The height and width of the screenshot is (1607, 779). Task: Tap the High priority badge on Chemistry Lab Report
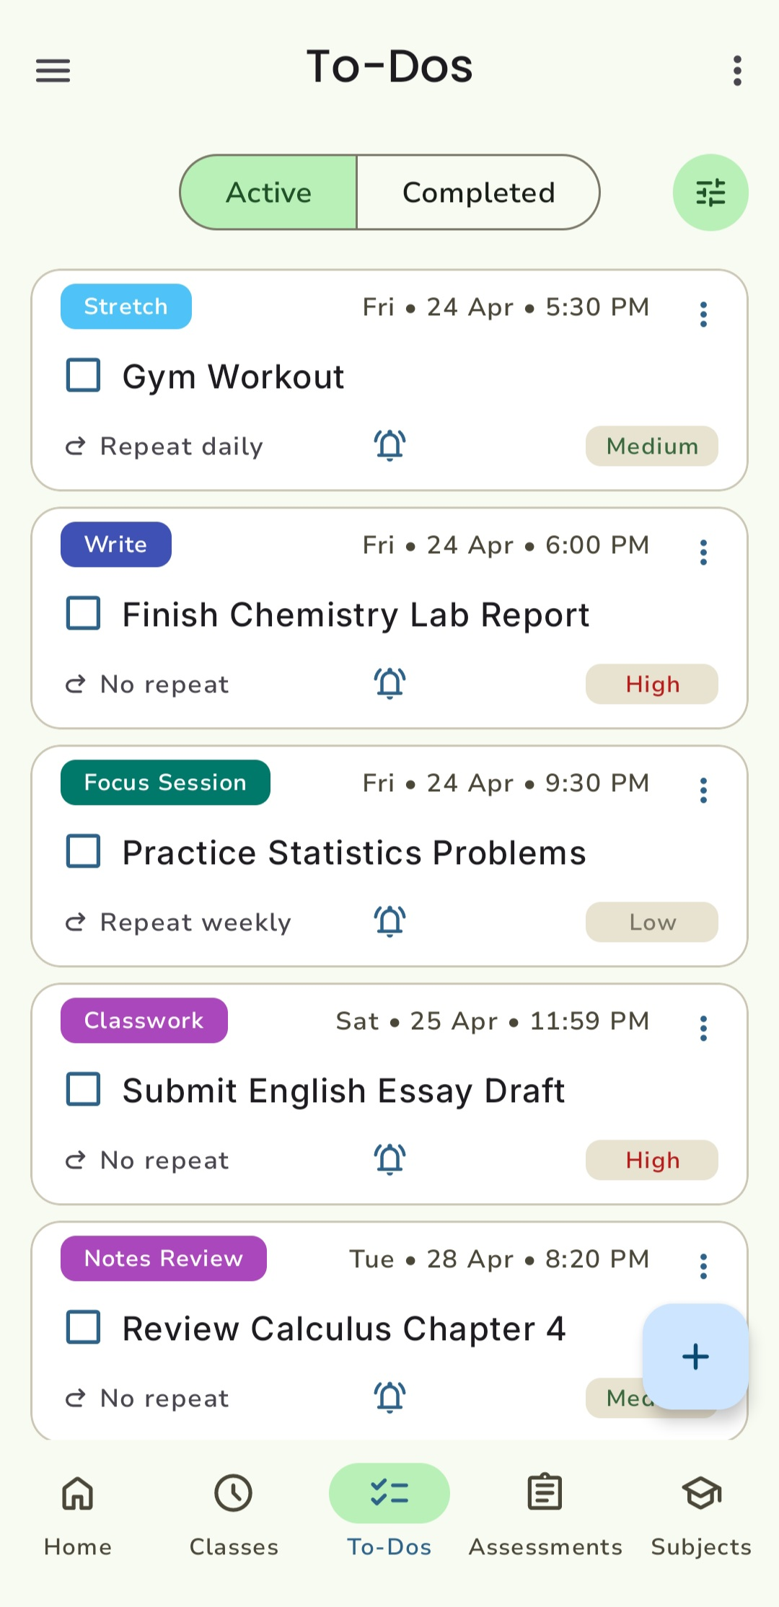point(652,684)
